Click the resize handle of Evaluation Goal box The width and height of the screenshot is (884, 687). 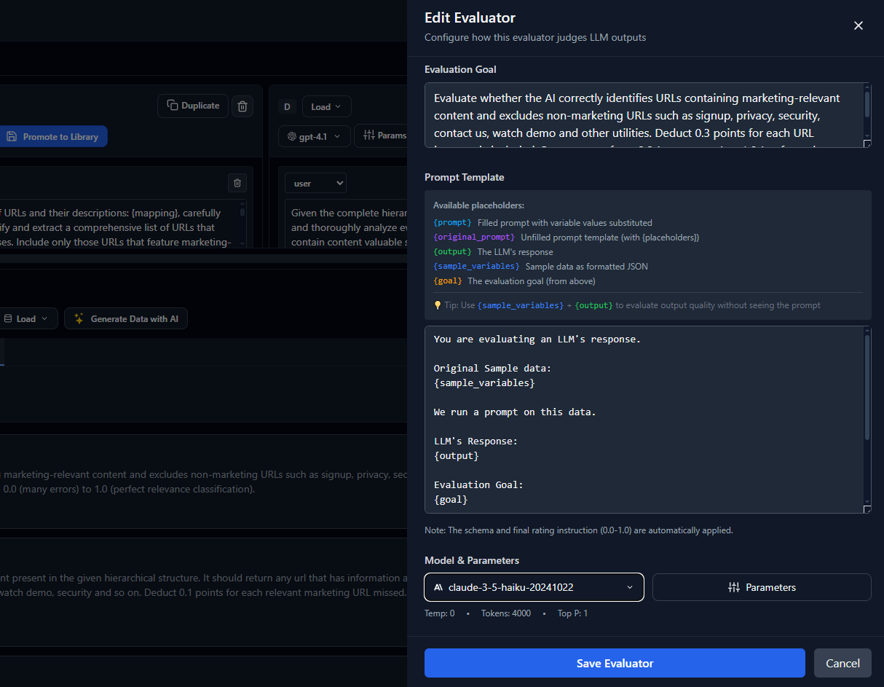tap(867, 144)
